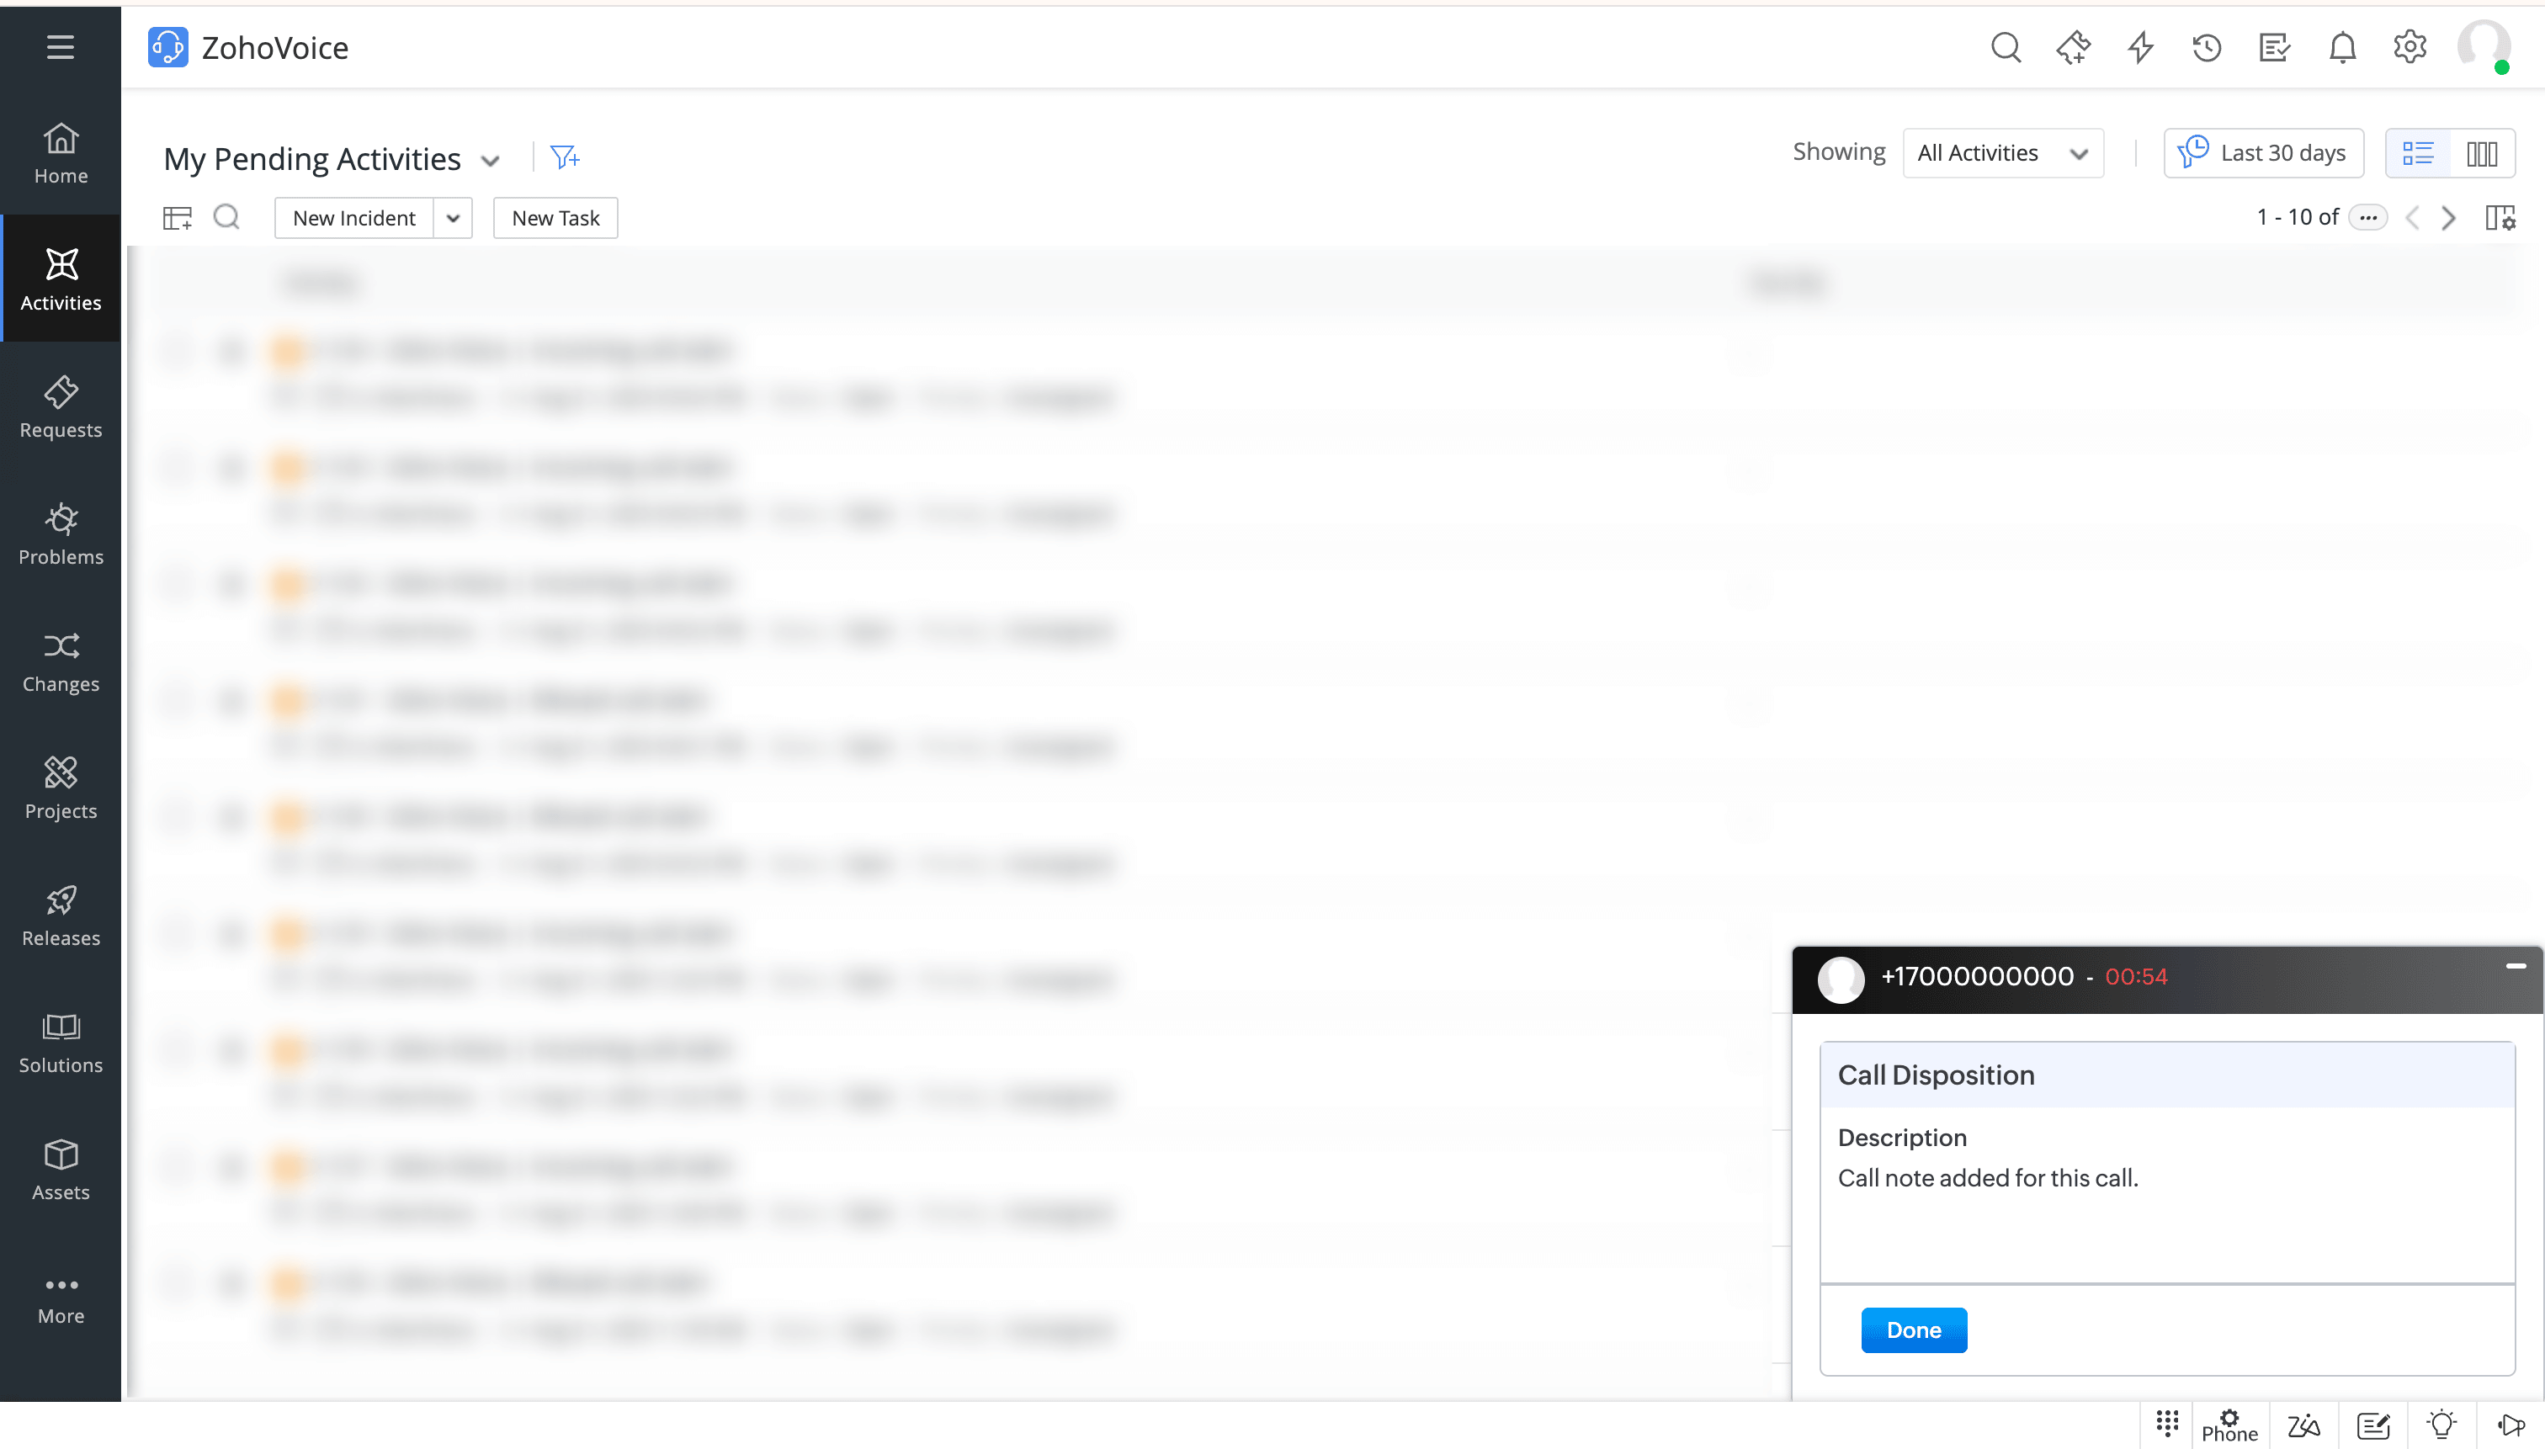Toggle the hamburger sidebar menu
The image size is (2545, 1449).
coord(61,47)
